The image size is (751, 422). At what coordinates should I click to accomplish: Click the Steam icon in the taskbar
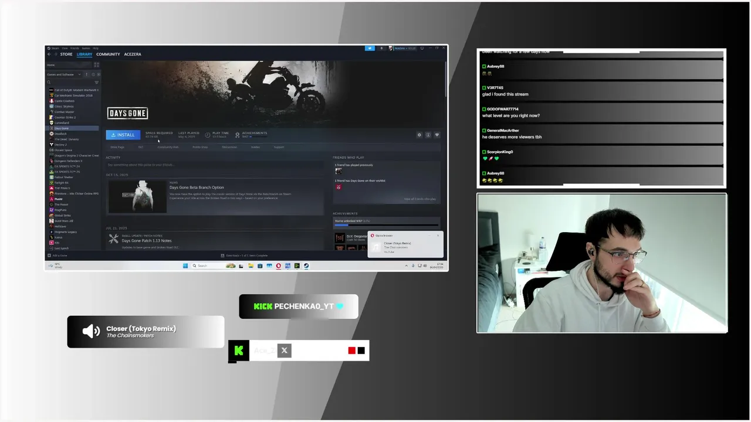[306, 266]
